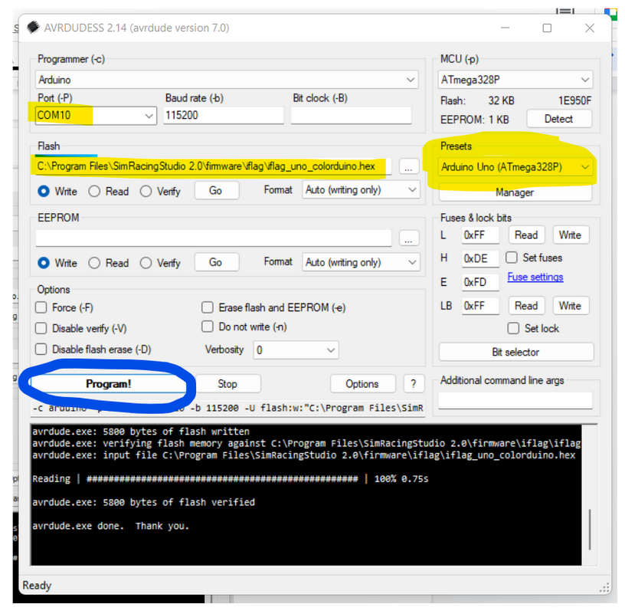Browse for Flash file with ... button

408,166
